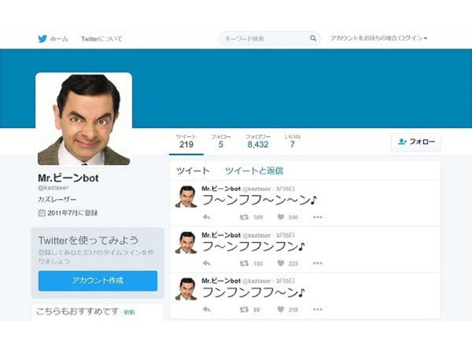Like the first tweet with 546 likes
Viewport: 472px width, 349px height.
(281, 217)
